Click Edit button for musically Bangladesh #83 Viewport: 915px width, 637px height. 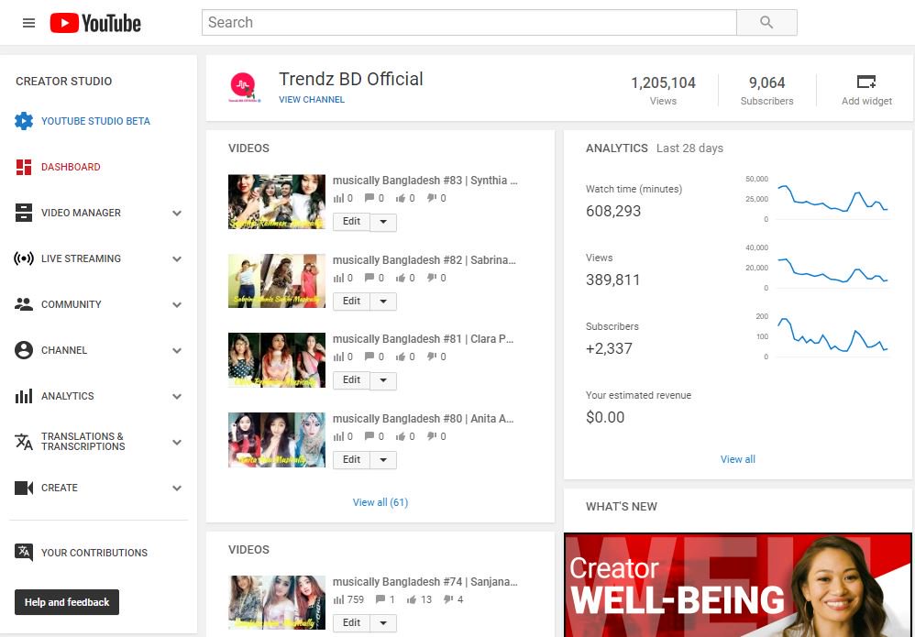352,222
